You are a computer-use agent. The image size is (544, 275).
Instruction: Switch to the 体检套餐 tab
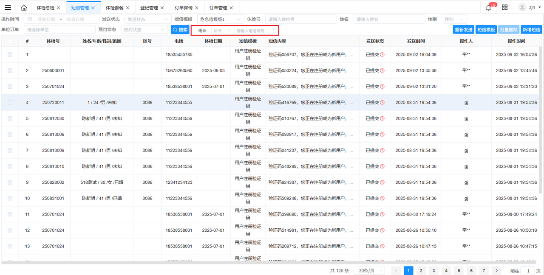pos(115,8)
